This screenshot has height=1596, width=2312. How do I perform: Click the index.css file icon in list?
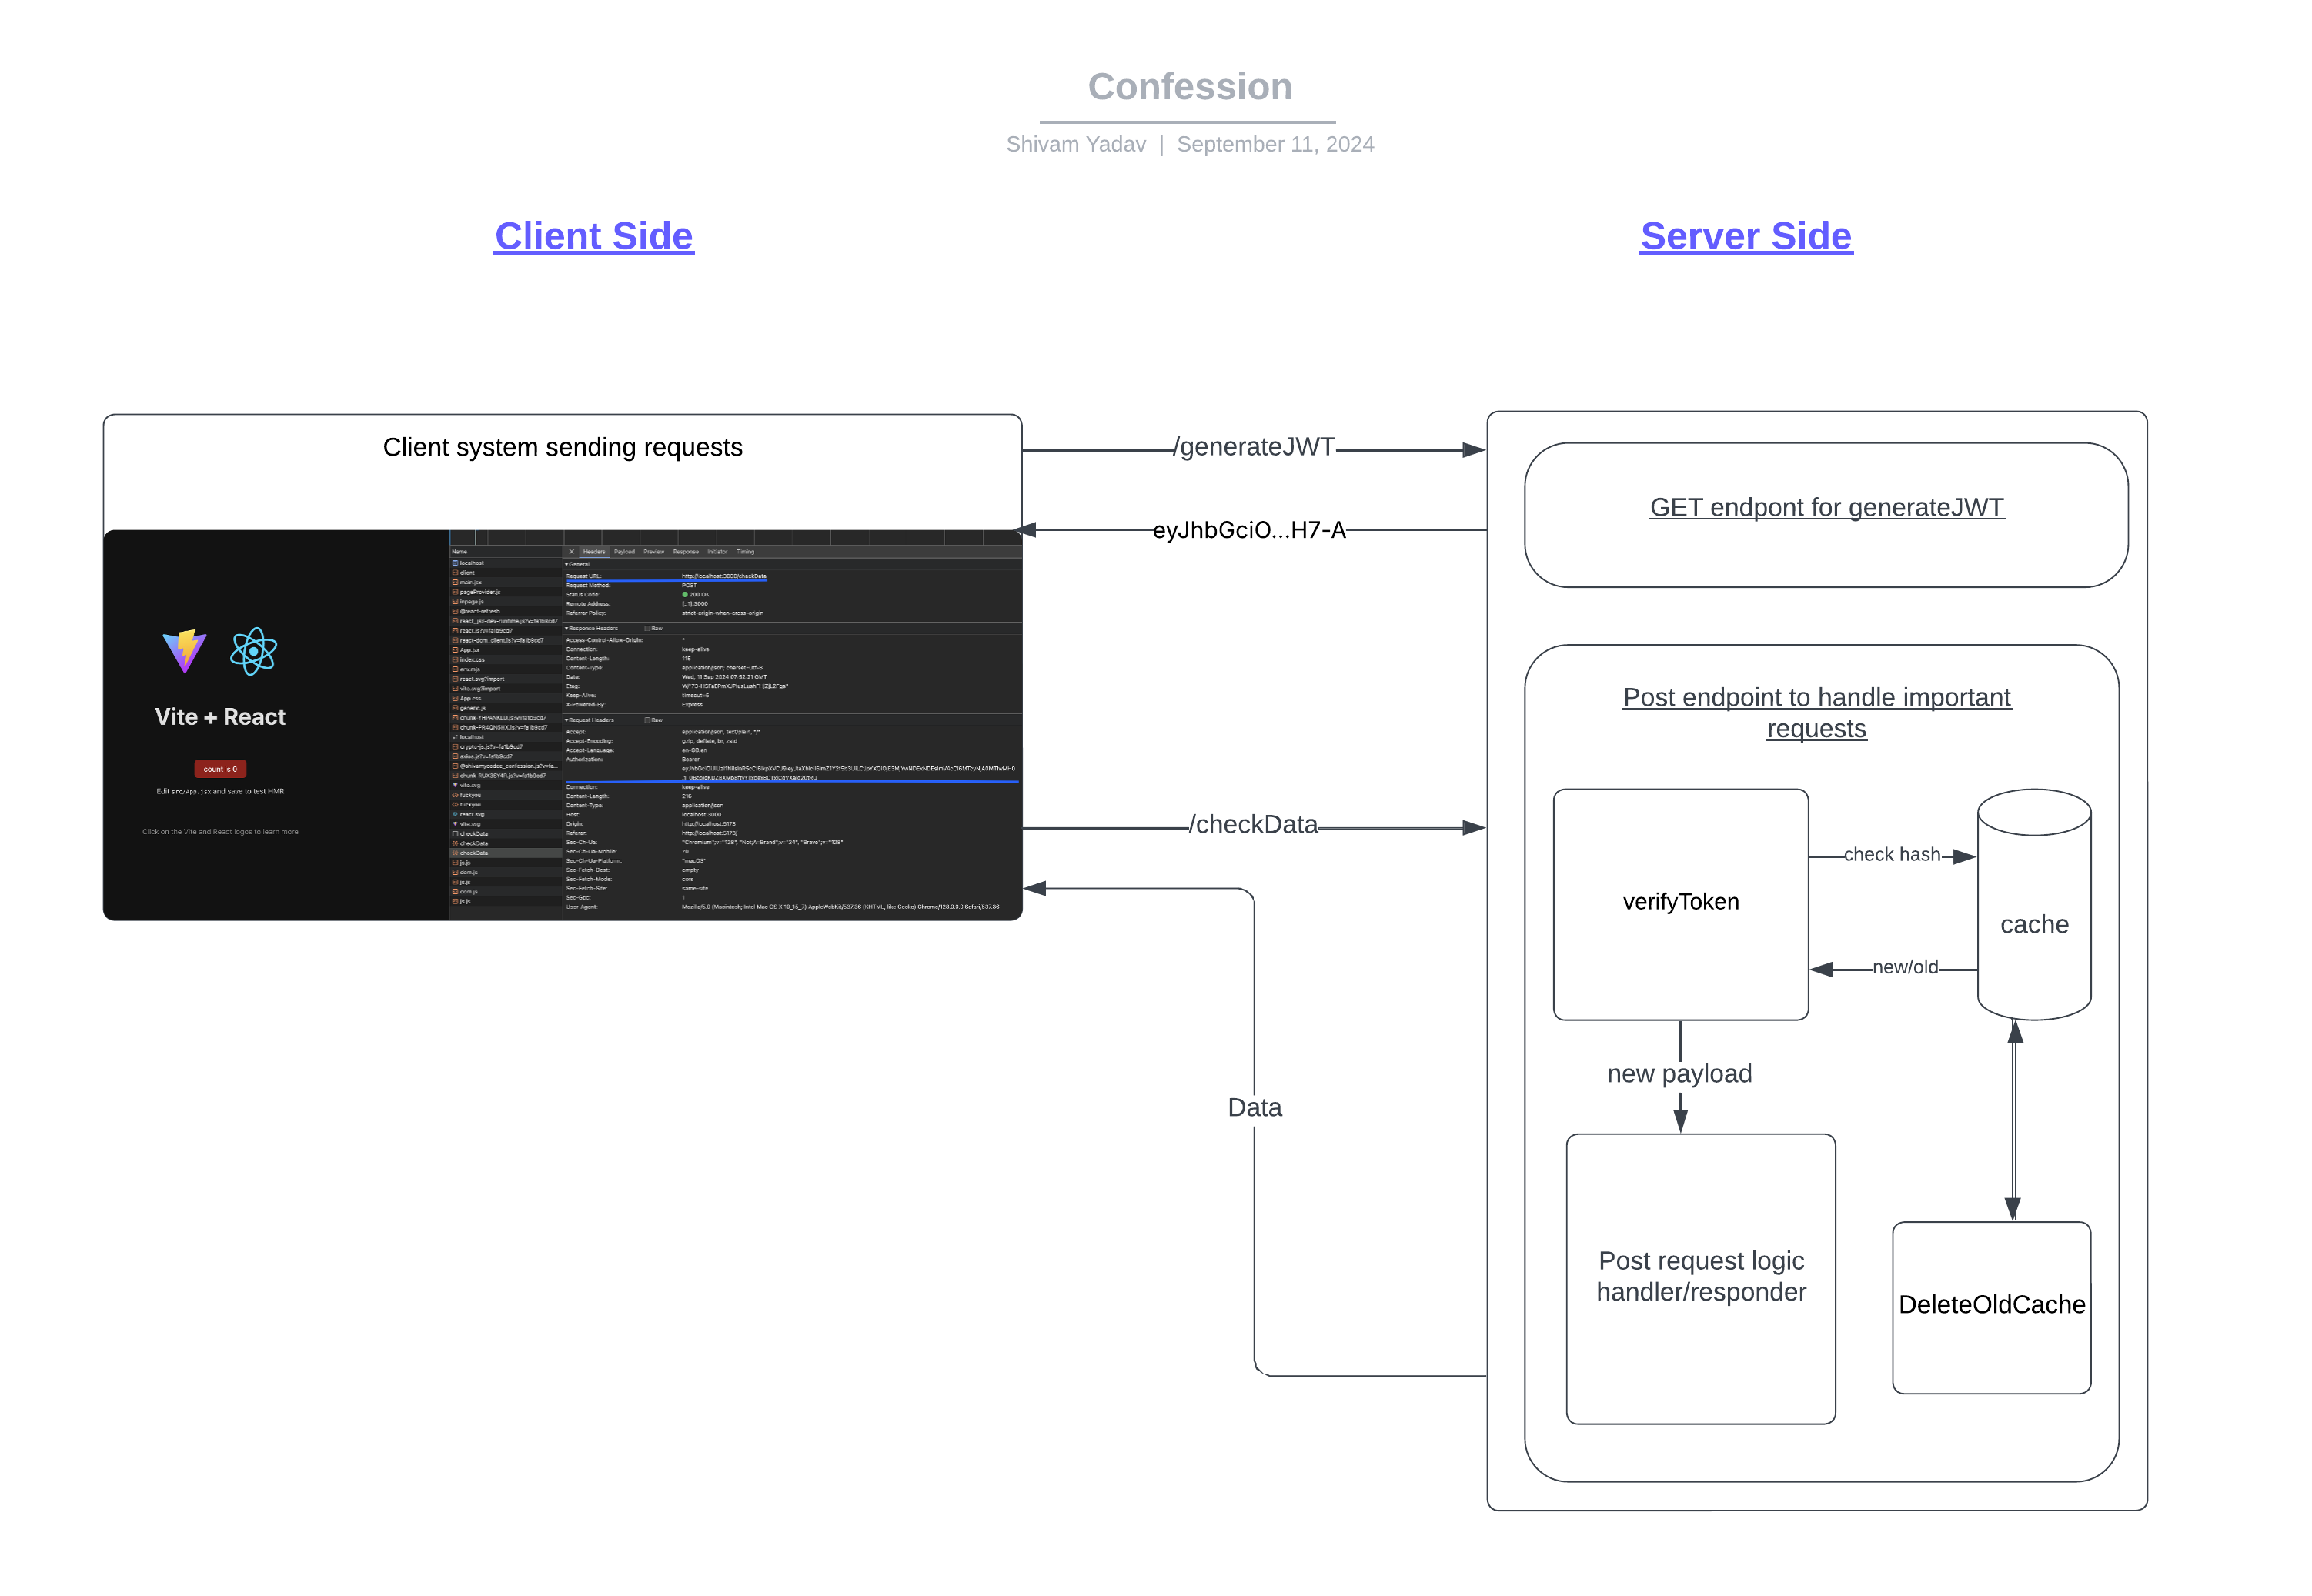point(455,660)
